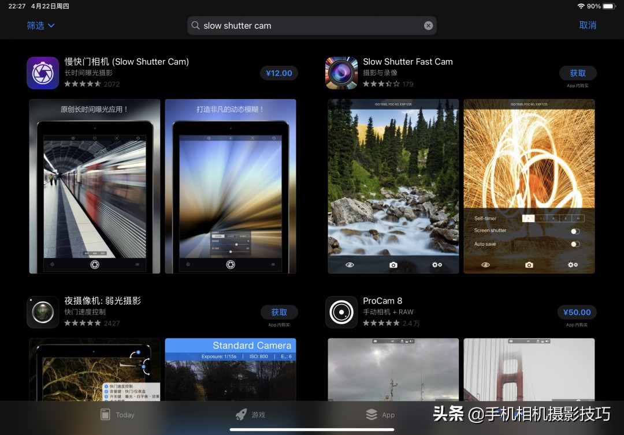Image resolution: width=624 pixels, height=435 pixels.
Task: View the Standard Camera screenshot
Action: tap(231, 369)
